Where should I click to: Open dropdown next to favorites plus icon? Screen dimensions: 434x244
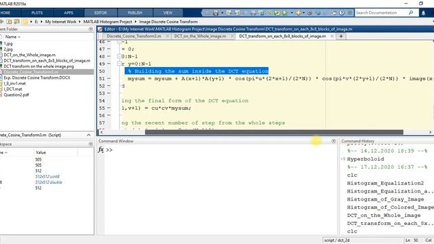pyautogui.click(x=304, y=13)
